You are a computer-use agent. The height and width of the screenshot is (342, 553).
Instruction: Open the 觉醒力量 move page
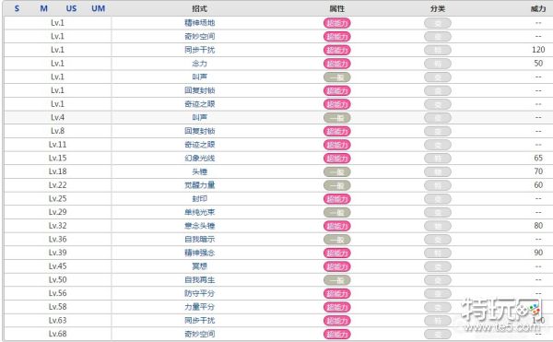(x=200, y=185)
